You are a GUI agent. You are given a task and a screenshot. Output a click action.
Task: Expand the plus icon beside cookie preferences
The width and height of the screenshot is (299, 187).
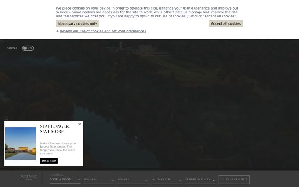tap(57, 31)
